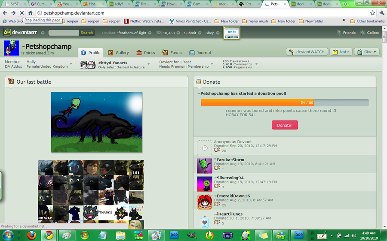Open the Faves tab
Image resolution: width=387 pixels, height=241 pixels.
click(x=172, y=53)
